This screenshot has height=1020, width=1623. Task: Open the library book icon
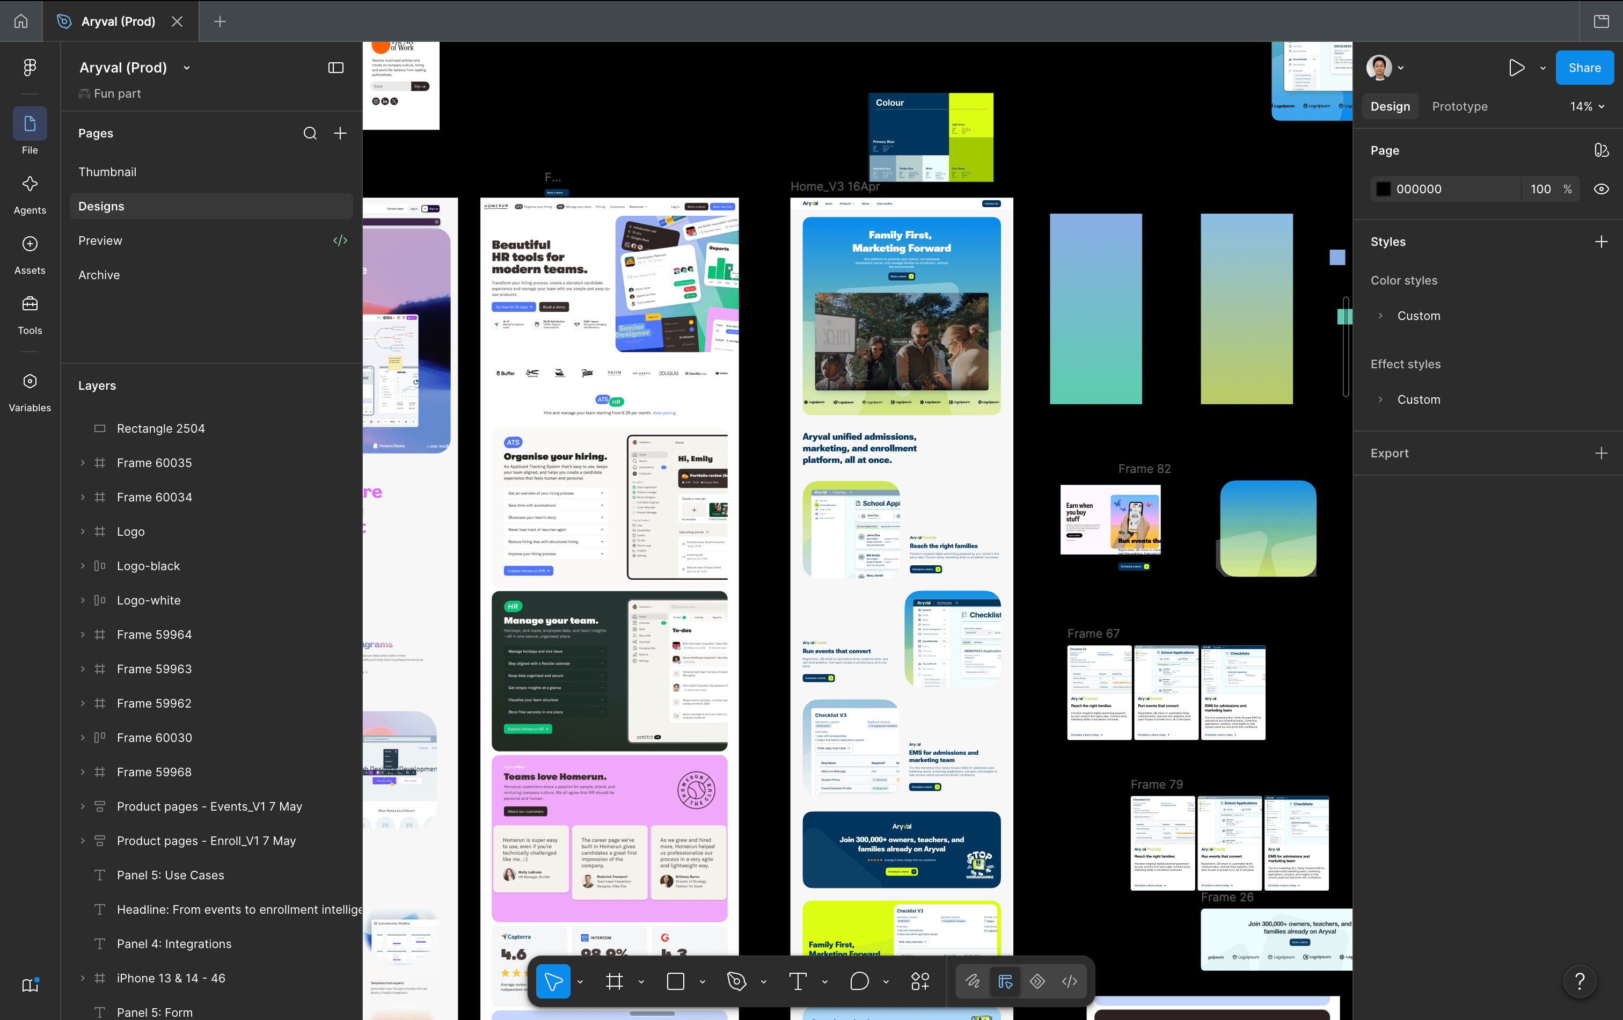31,985
